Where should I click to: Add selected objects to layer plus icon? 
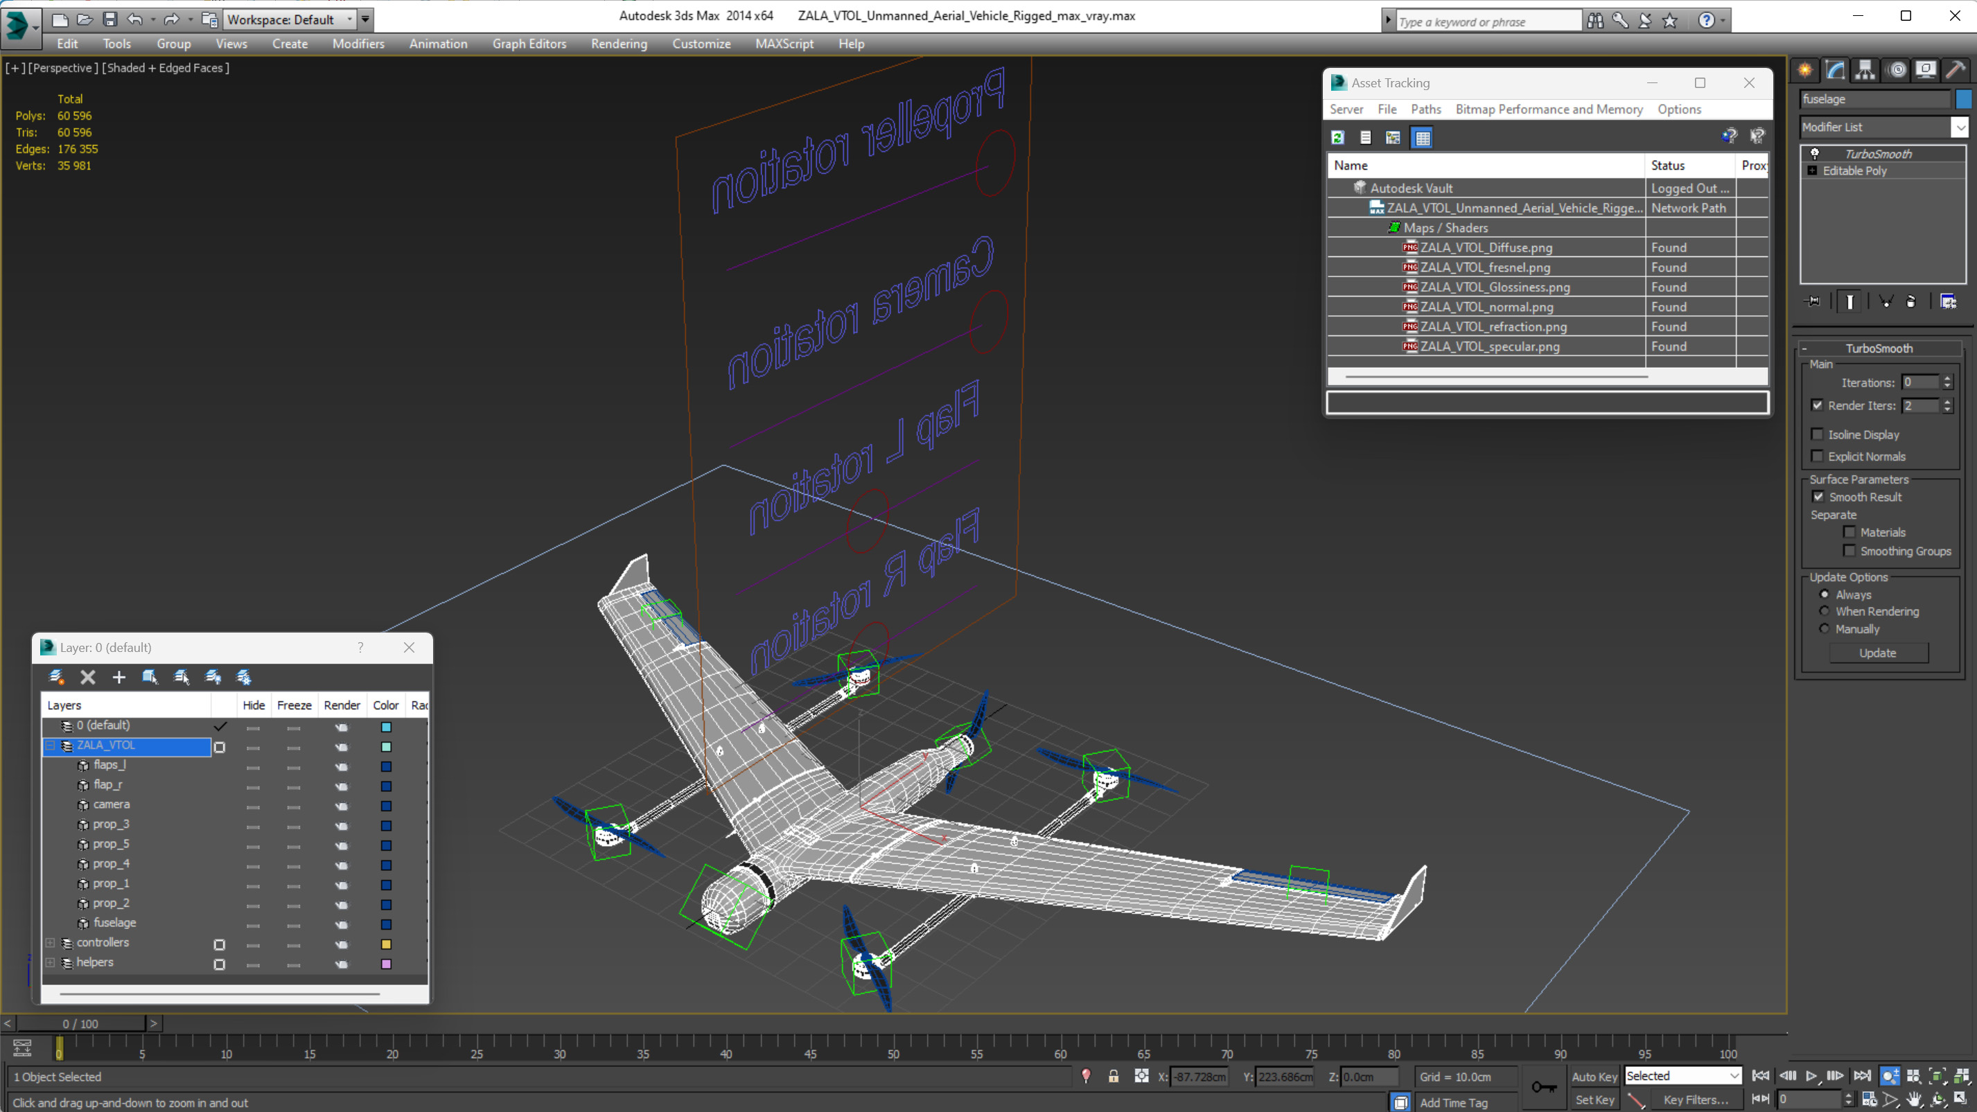[x=118, y=677]
